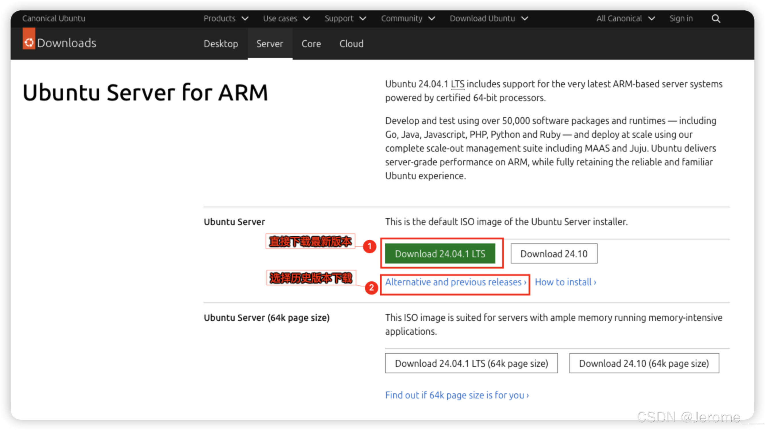Image resolution: width=765 pixels, height=430 pixels.
Task: Open Alternative and previous releases link
Action: pos(455,282)
